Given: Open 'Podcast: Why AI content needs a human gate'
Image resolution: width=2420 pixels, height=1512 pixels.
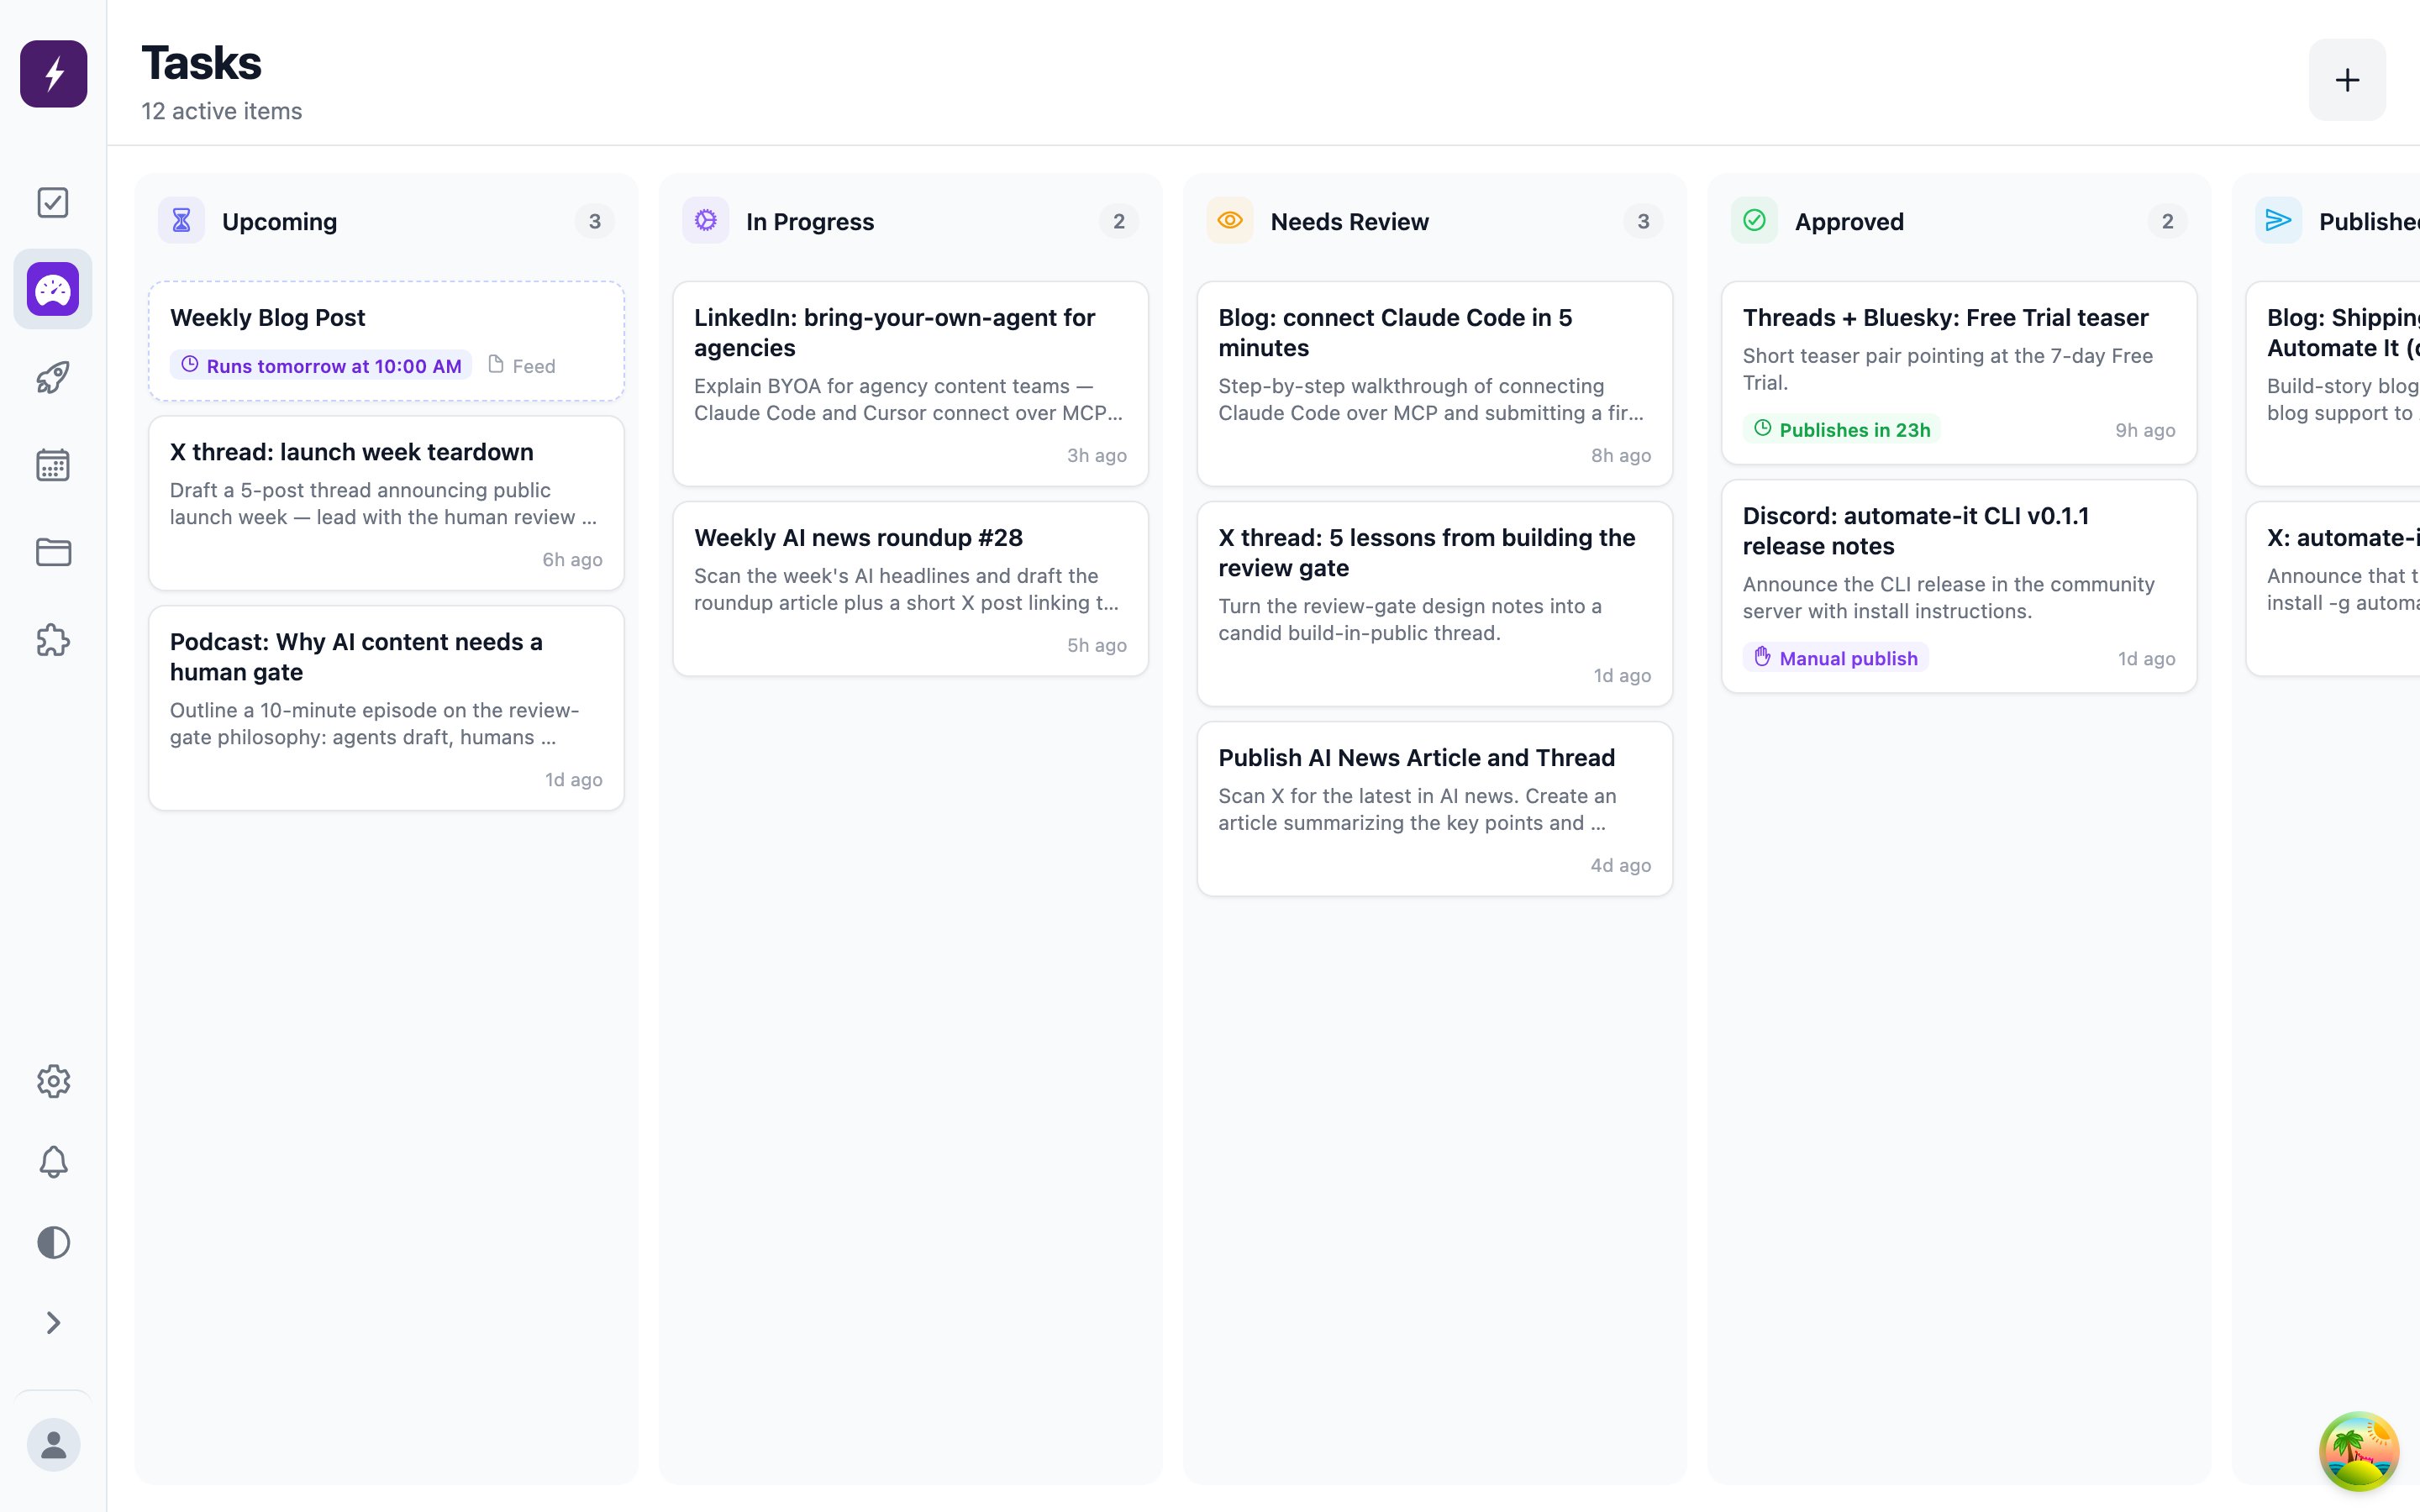Looking at the screenshot, I should point(386,708).
